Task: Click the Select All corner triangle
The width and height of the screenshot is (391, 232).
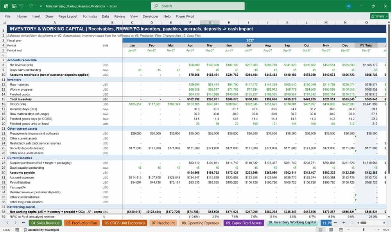Action: [4, 22]
